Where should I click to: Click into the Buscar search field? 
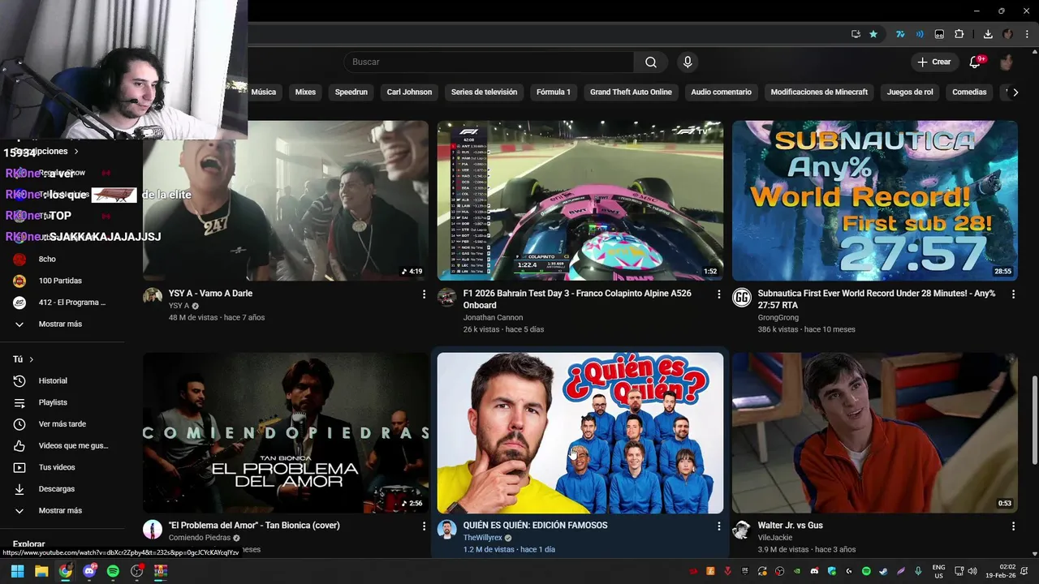tap(489, 62)
